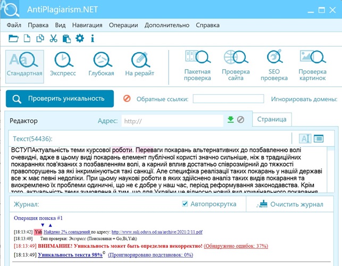
Task: Load page with the green download arrow
Action: pyautogui.click(x=230, y=119)
